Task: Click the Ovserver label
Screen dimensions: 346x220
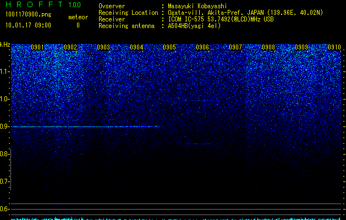Action: [x=112, y=6]
